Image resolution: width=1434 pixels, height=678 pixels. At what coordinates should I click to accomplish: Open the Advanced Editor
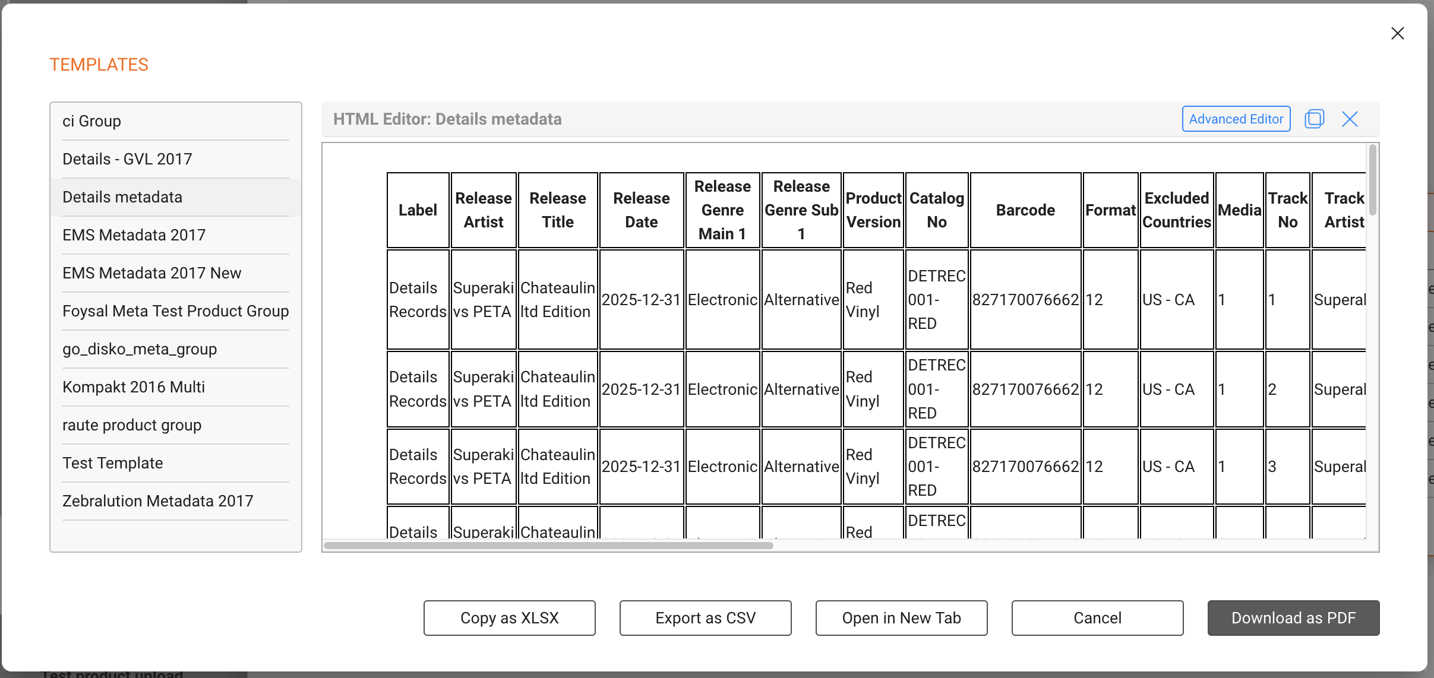click(x=1236, y=119)
